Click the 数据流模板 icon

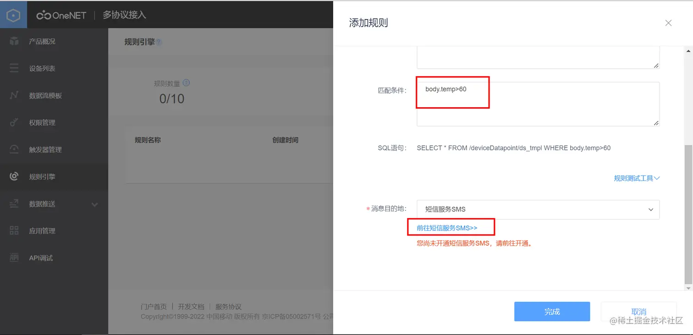[14, 95]
